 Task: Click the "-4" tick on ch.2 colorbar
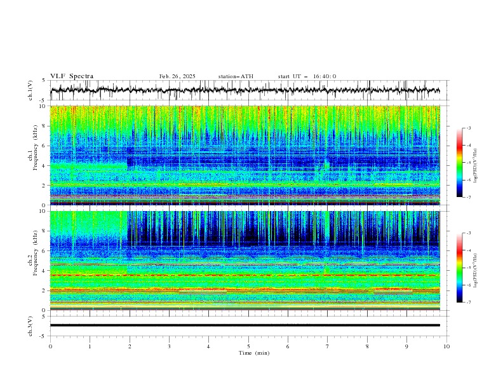(x=468, y=250)
